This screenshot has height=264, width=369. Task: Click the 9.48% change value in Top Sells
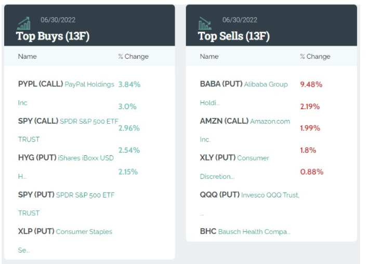[311, 84]
